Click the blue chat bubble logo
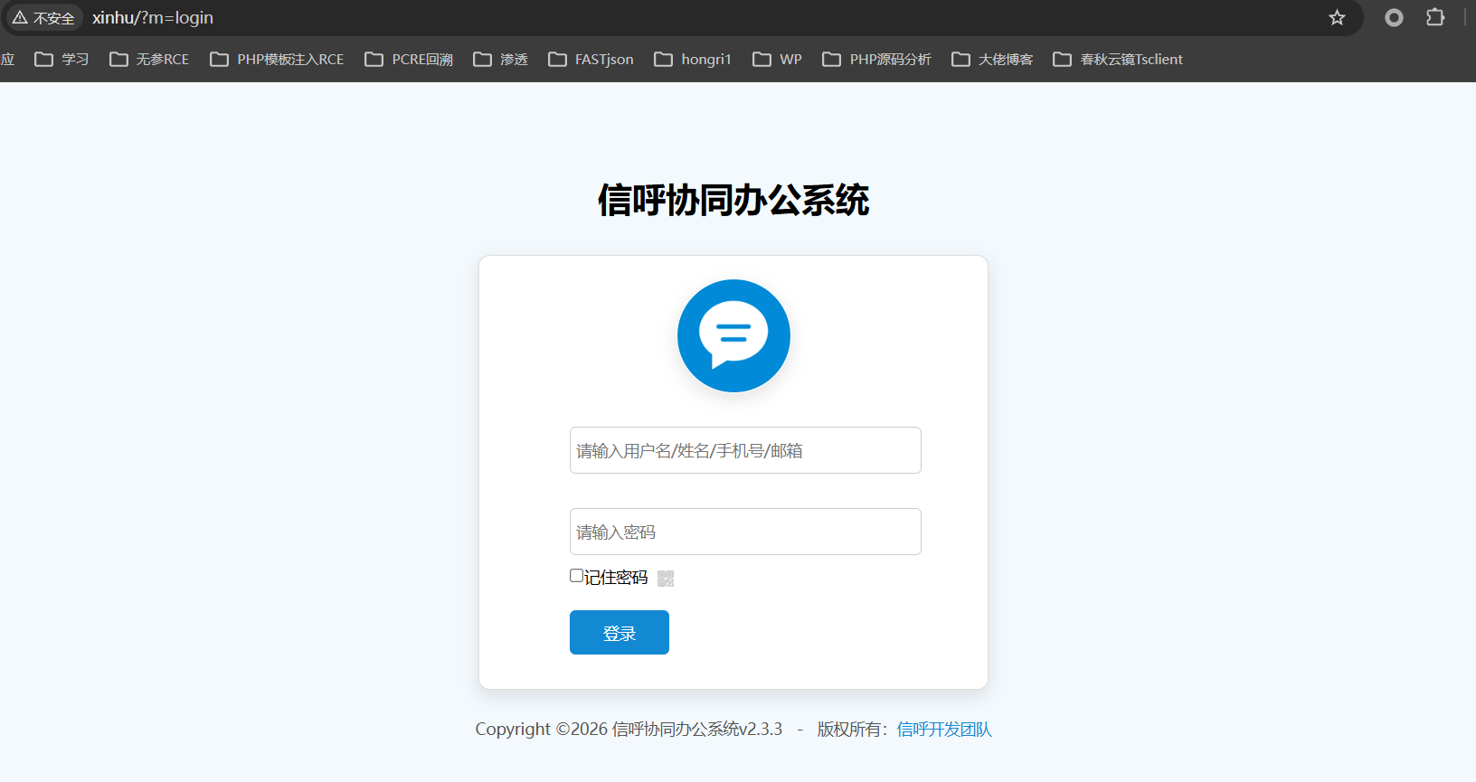 (x=733, y=335)
